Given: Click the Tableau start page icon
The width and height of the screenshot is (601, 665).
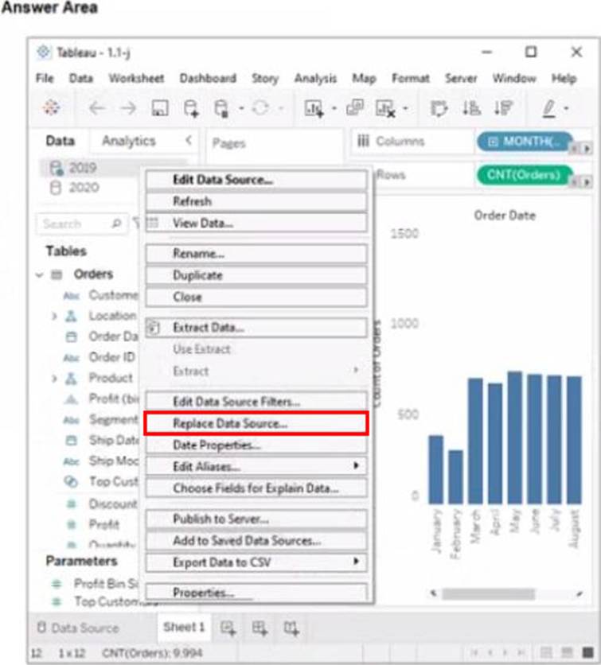Looking at the screenshot, I should pos(52,107).
